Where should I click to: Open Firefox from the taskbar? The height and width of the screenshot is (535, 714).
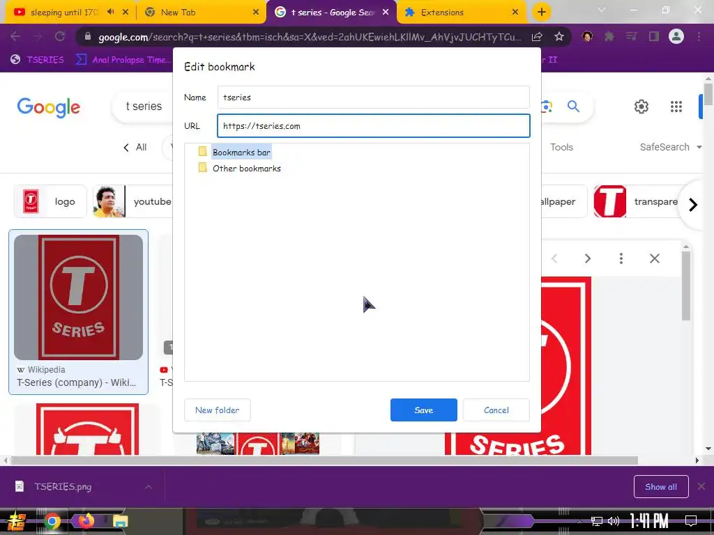click(86, 521)
